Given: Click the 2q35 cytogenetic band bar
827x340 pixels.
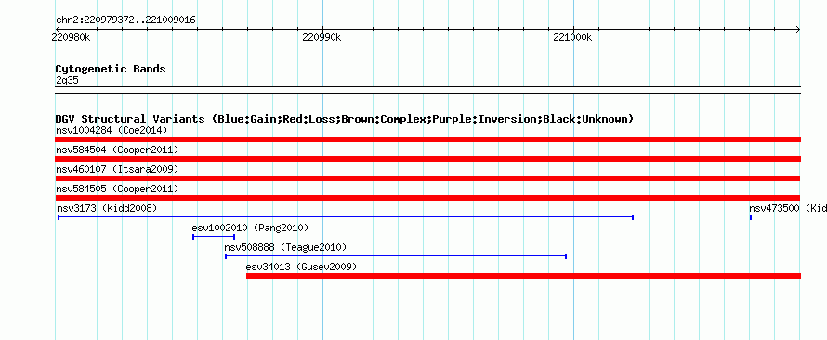Looking at the screenshot, I should (427, 90).
